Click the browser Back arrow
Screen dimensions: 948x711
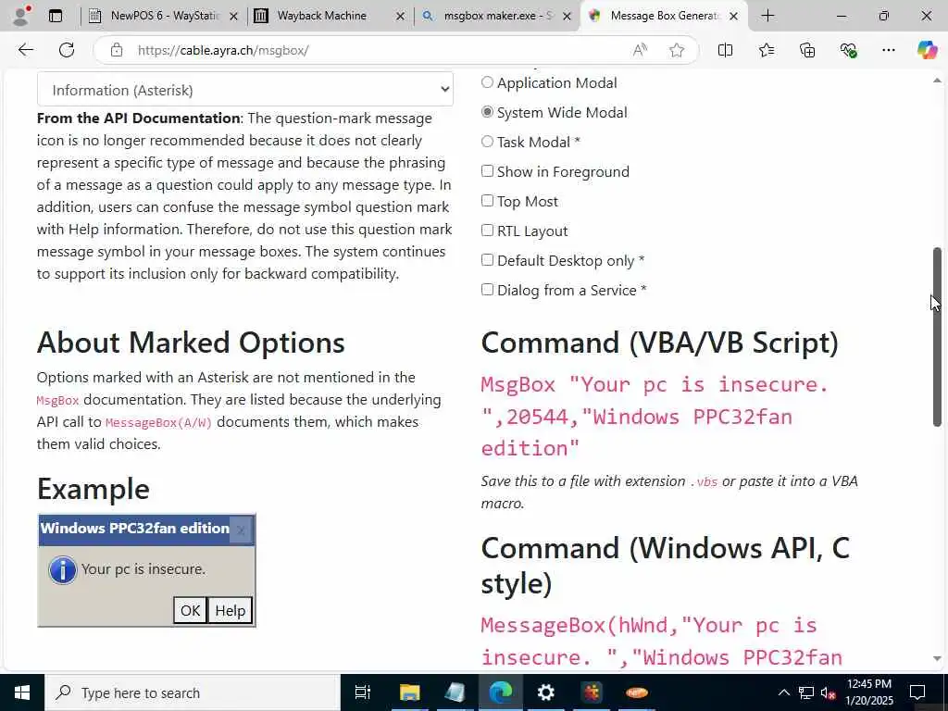click(x=25, y=50)
